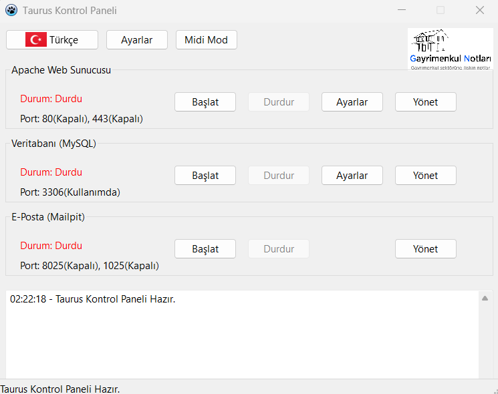The height and width of the screenshot is (394, 498).
Task: Click the Gayrimenkul Notları logo image
Action: pyautogui.click(x=450, y=49)
